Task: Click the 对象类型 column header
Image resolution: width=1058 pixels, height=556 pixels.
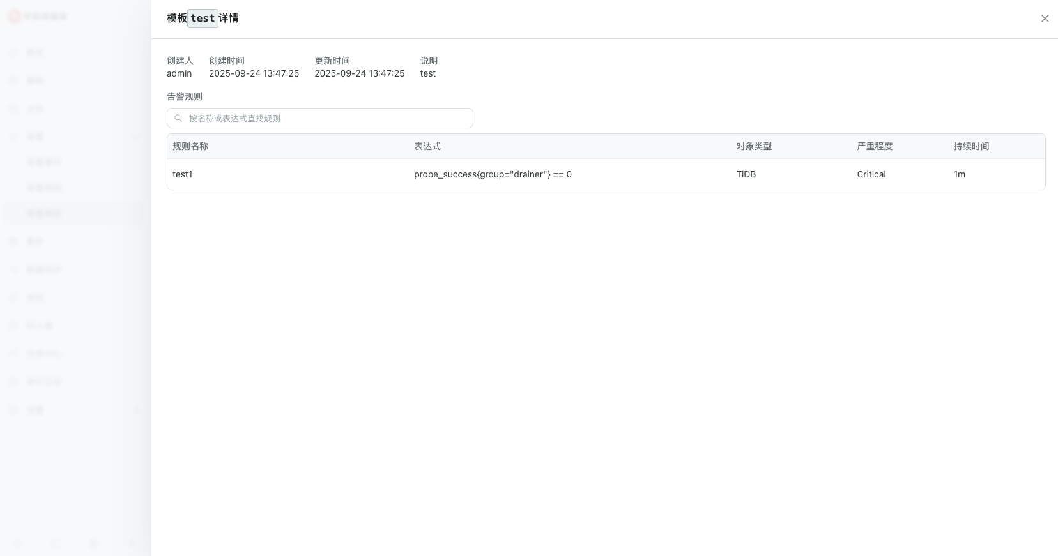Action: 754,146
